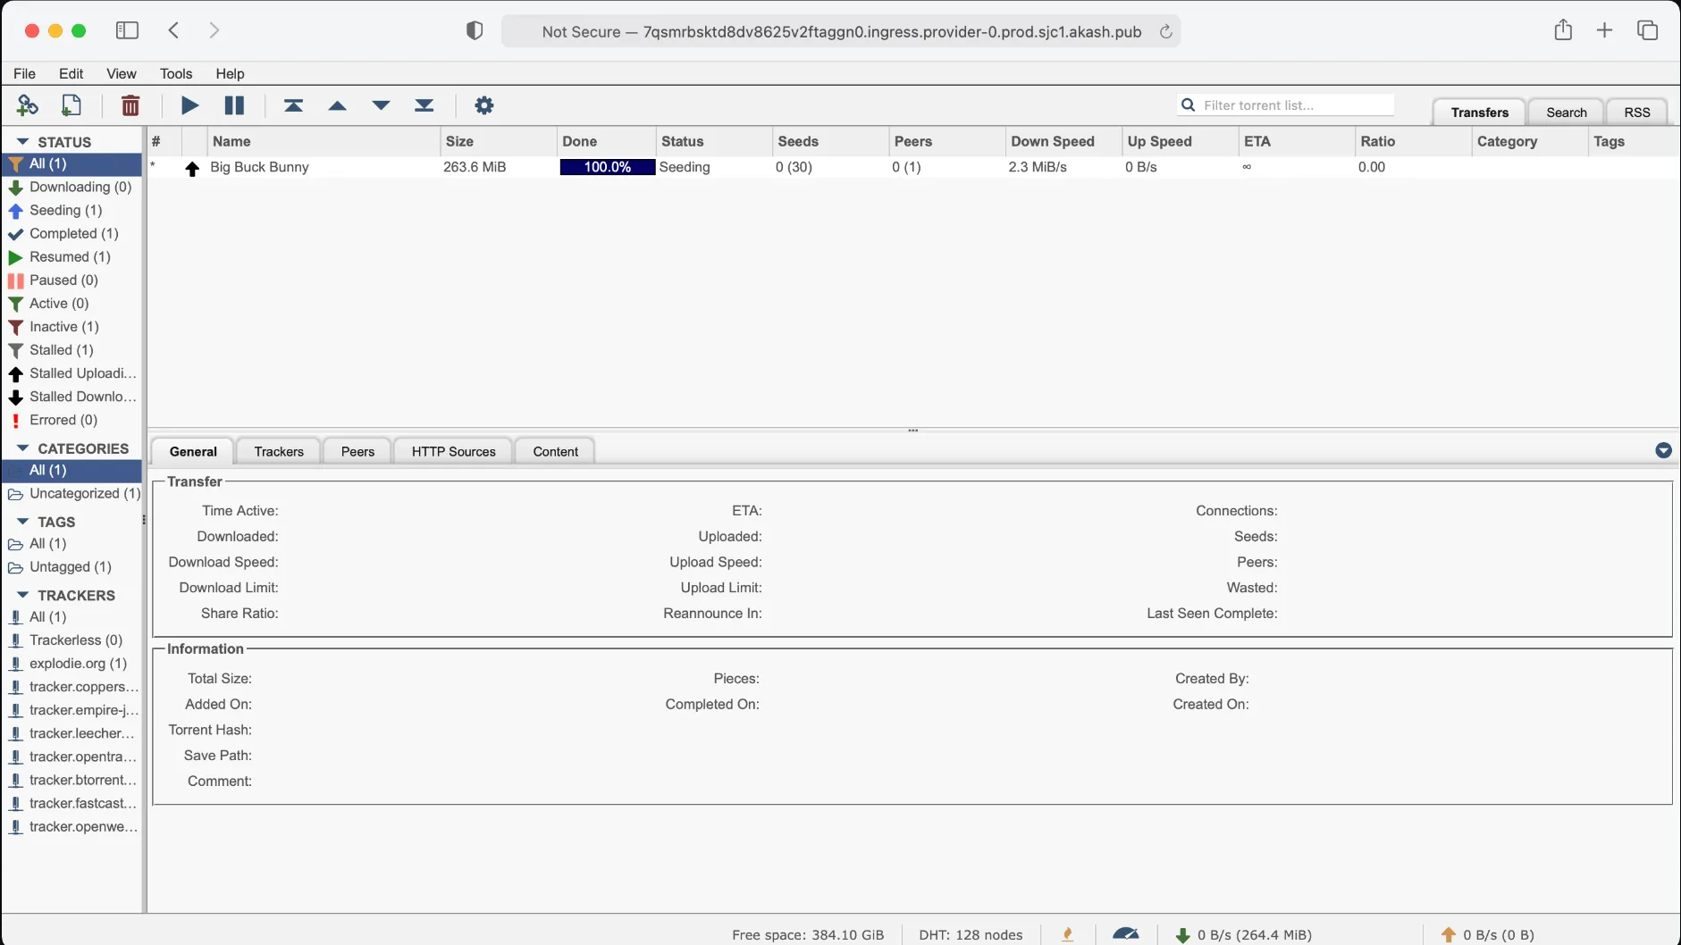Image resolution: width=1681 pixels, height=945 pixels.
Task: Click the red Delete trash icon
Action: 130,105
